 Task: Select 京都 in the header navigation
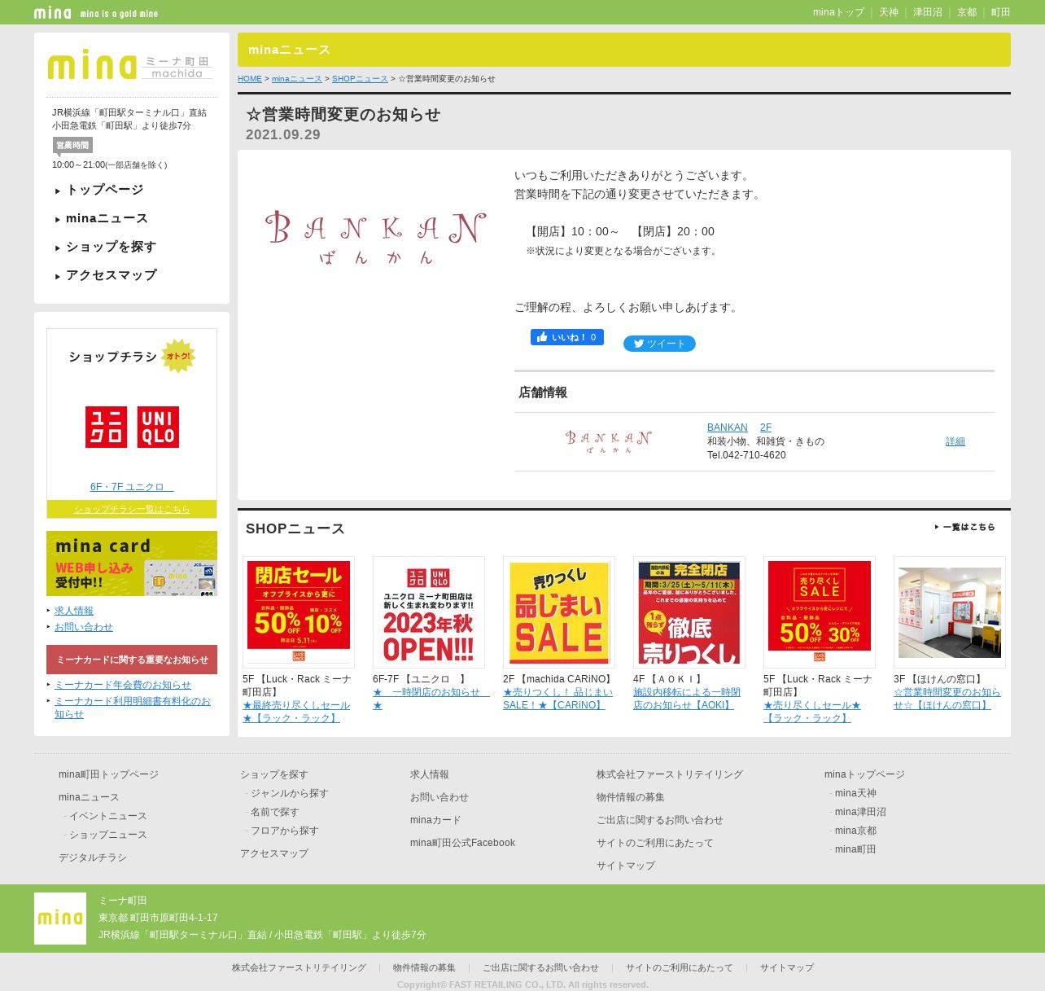967,12
